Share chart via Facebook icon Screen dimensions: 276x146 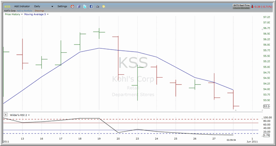click(x=91, y=6)
